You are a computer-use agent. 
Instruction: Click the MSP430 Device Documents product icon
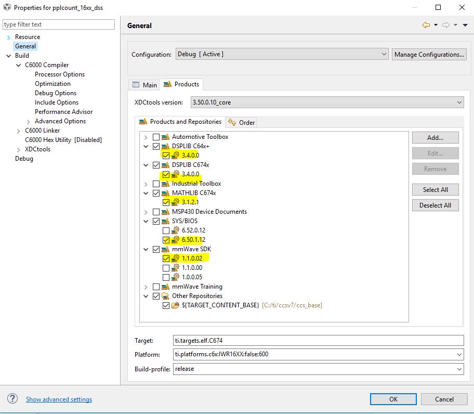[x=165, y=212]
